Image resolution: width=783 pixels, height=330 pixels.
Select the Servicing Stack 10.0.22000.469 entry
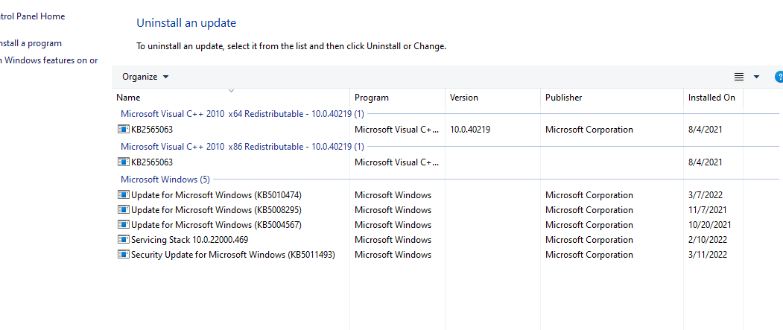[190, 240]
